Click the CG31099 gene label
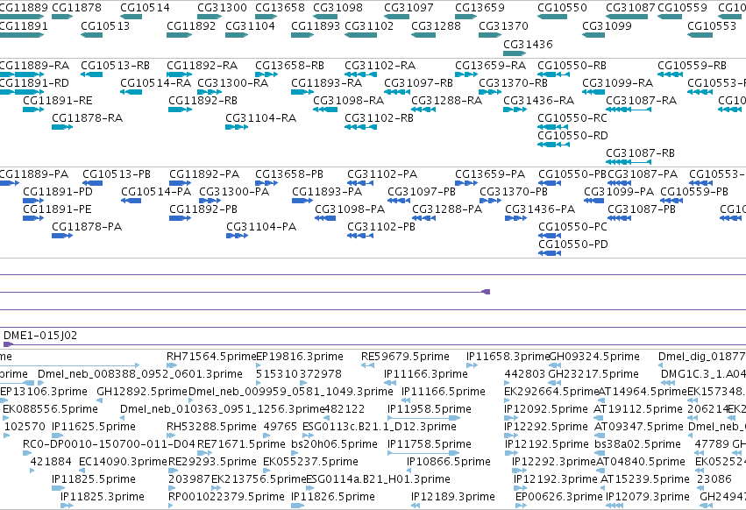This screenshot has height=510, width=746. tap(607, 25)
